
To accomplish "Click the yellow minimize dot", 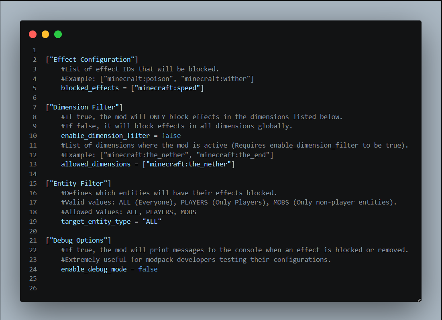I will 45,34.
